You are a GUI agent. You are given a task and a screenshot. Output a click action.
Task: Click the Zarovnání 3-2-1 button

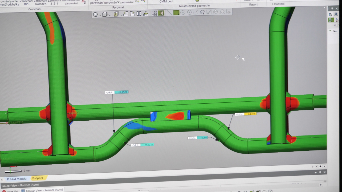54,3
